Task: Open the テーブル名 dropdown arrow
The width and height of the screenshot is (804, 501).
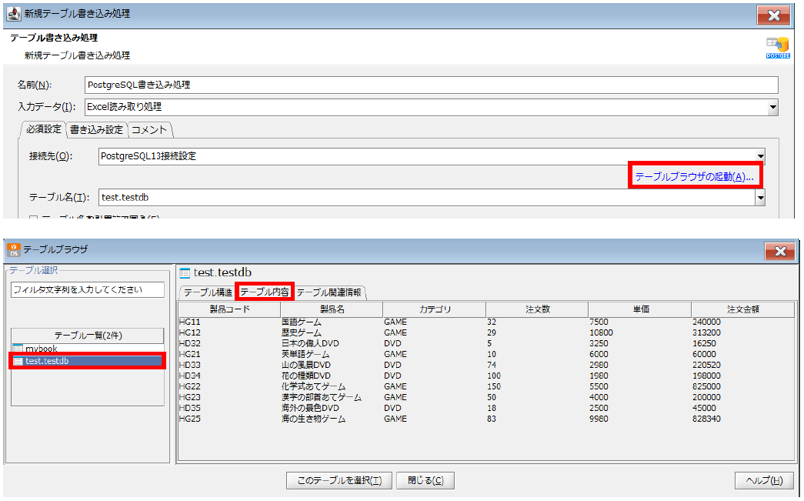Action: [760, 198]
